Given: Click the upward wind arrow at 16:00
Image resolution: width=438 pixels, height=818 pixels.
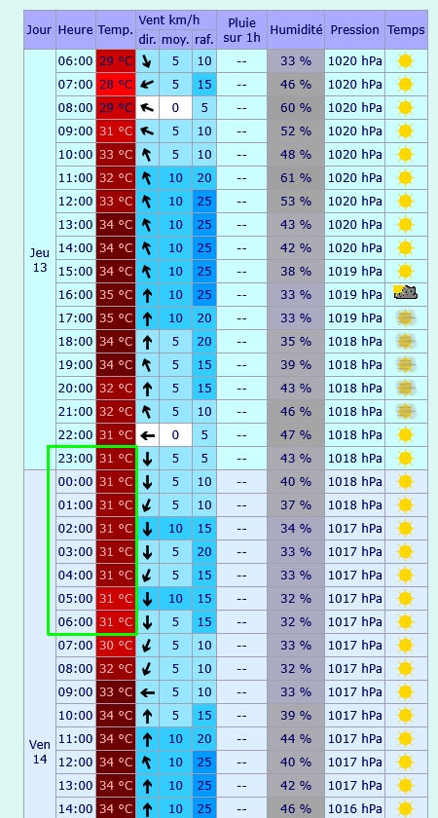Looking at the screenshot, I should 148,295.
